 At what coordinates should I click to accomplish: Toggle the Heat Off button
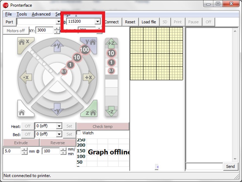click(x=28, y=126)
